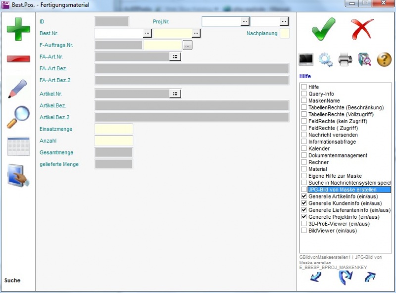The height and width of the screenshot is (293, 396).
Task: Click the printer icon
Action: (x=345, y=60)
